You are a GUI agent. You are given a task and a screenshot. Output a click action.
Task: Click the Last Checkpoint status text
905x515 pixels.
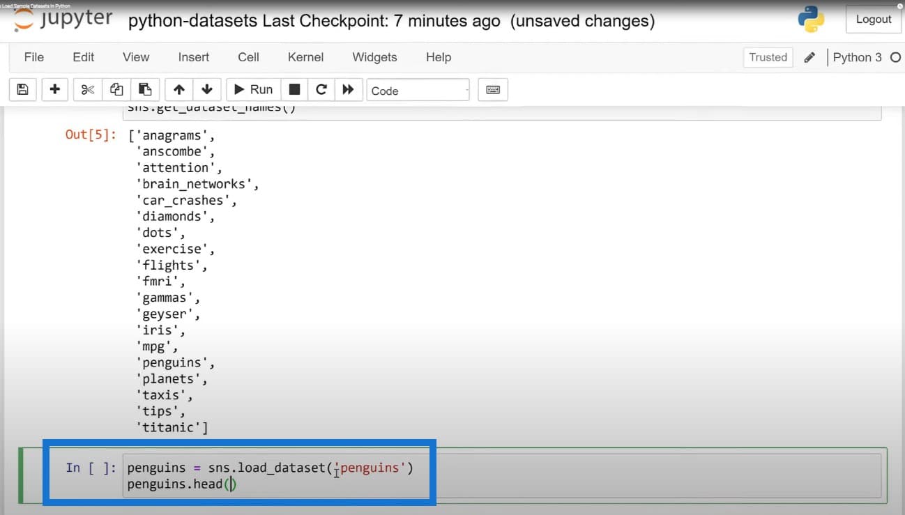(381, 21)
